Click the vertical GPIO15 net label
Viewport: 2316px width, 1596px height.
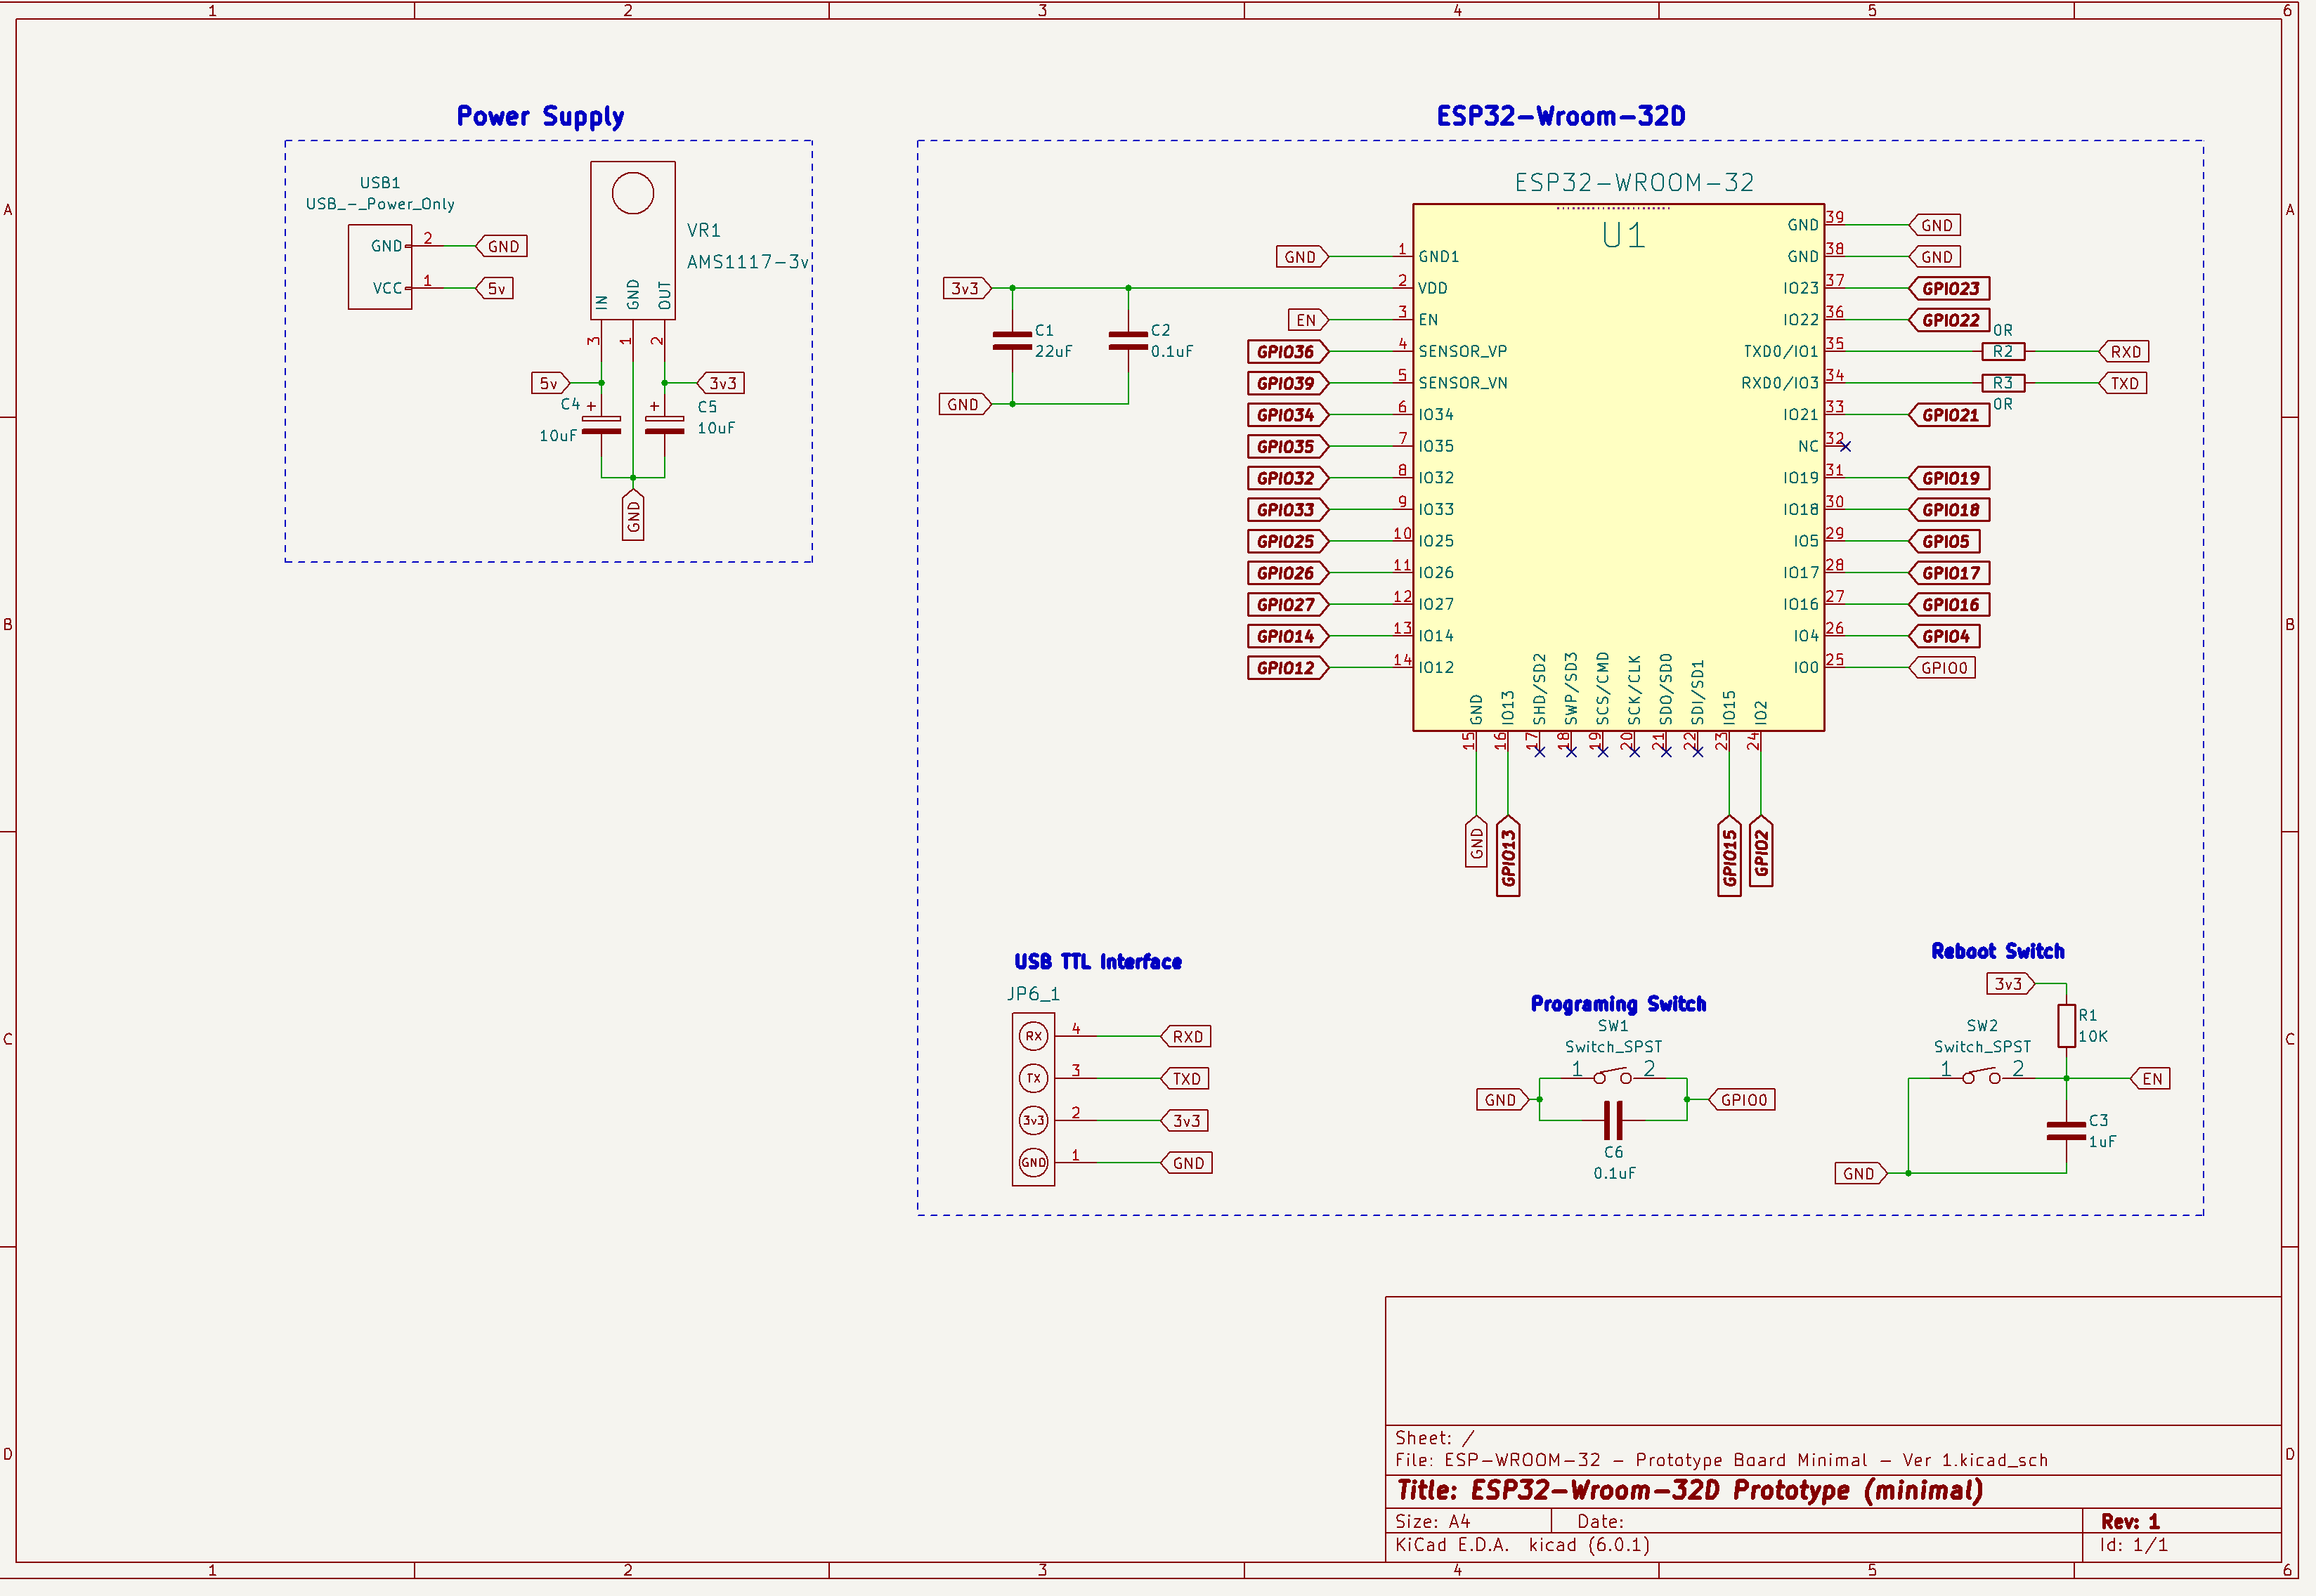point(1729,856)
